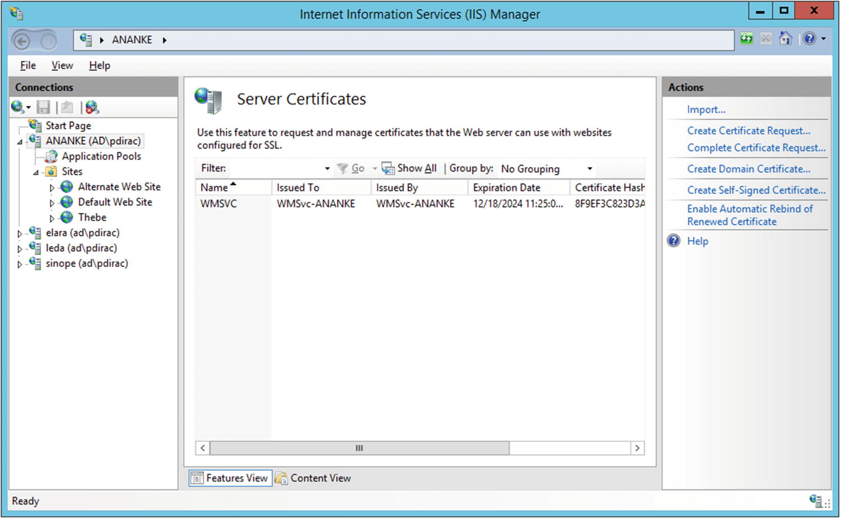Click the breadcrumb arrow after ANANKE
This screenshot has height=519, width=841.
pos(164,40)
